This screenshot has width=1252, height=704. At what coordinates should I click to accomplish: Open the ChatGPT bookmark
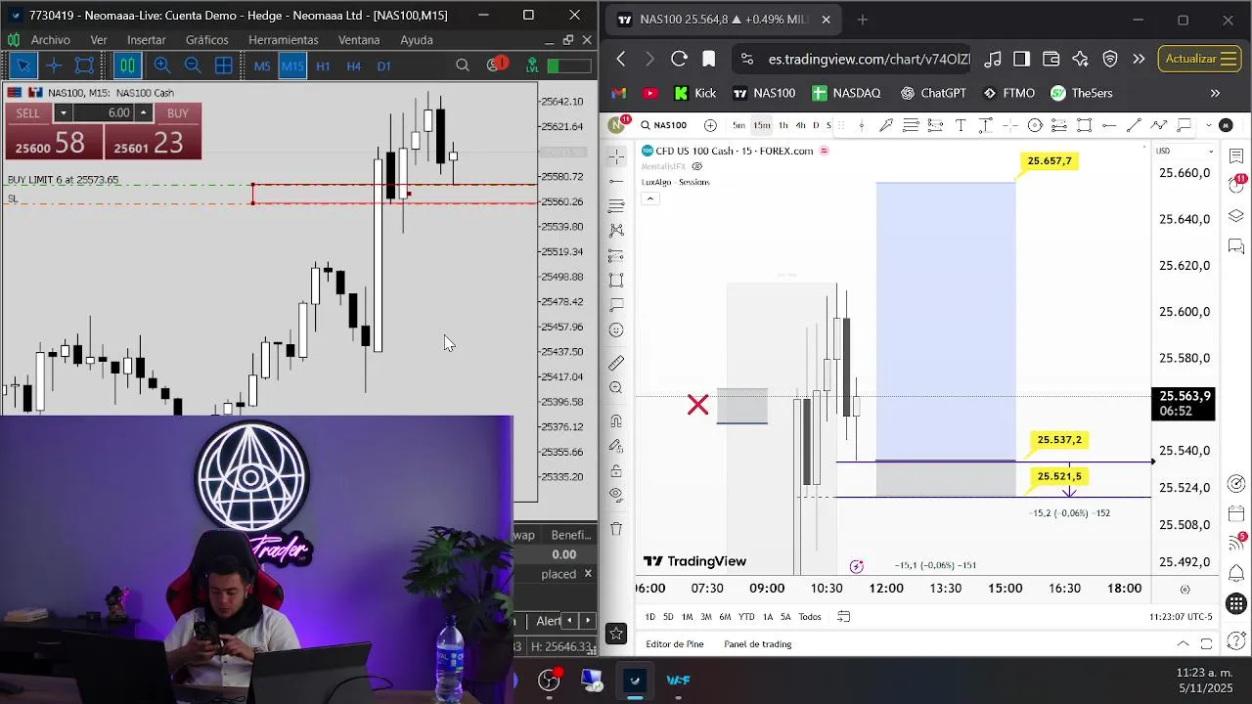click(933, 93)
